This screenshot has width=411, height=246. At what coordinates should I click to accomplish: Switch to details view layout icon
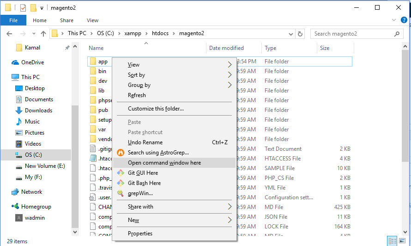click(x=393, y=241)
